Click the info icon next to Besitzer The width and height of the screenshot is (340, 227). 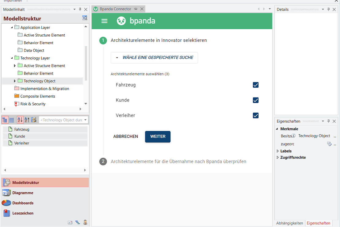[x=293, y=136]
